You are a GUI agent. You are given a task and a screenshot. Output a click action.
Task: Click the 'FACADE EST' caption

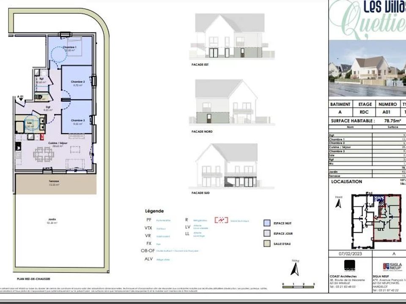[x=200, y=65]
